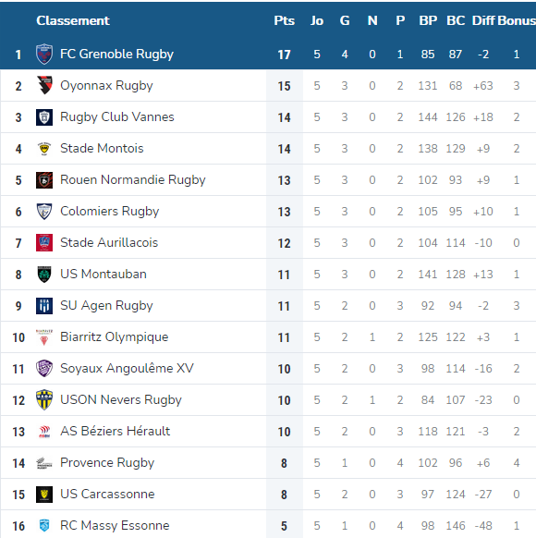The height and width of the screenshot is (538, 536).
Task: Click the Rugby Club Vannes logo
Action: pos(44,117)
